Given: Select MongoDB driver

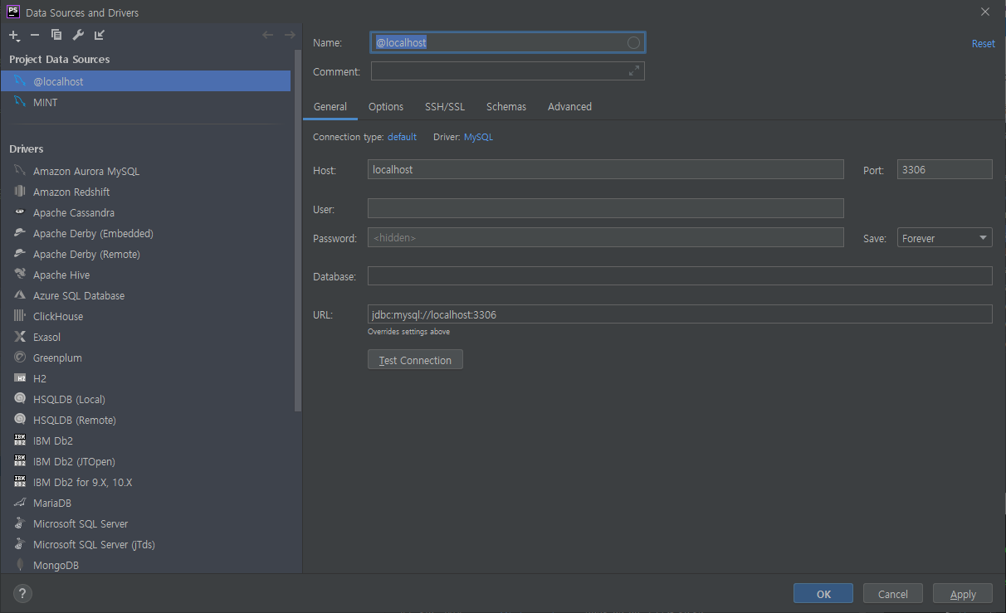Looking at the screenshot, I should [145, 565].
